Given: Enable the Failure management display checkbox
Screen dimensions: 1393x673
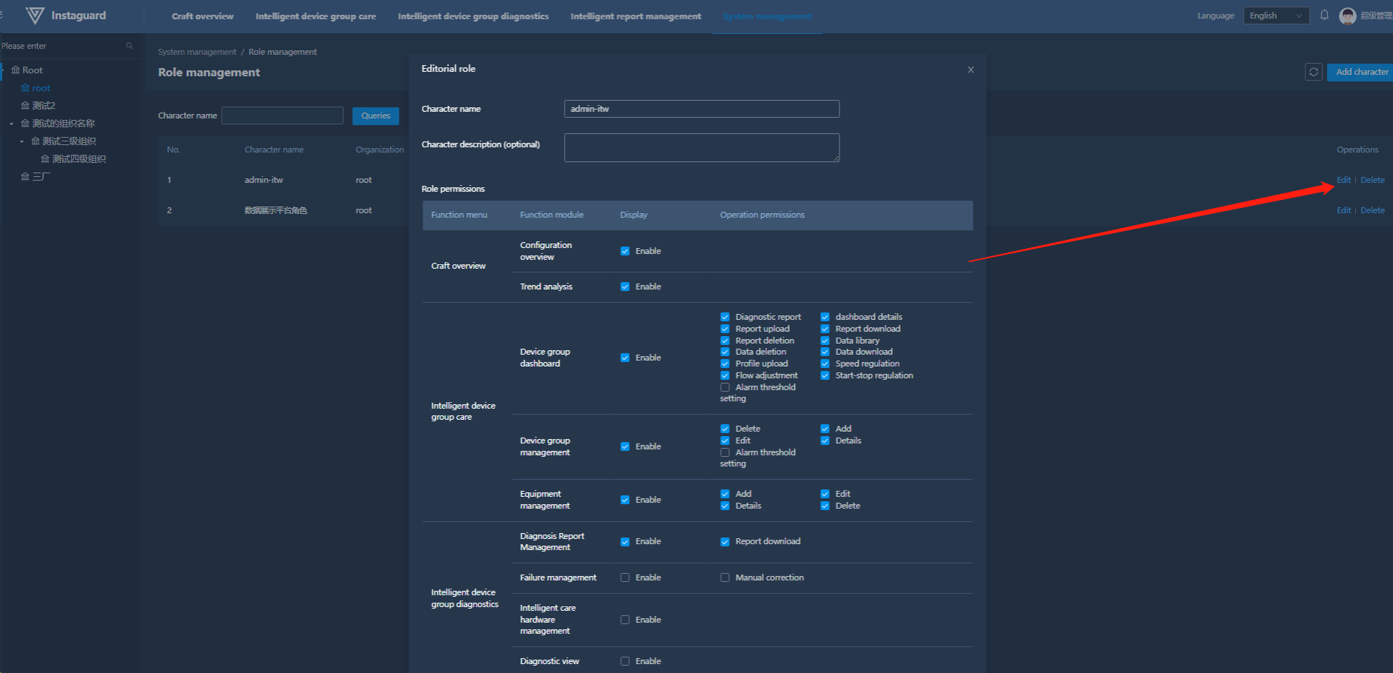Looking at the screenshot, I should pos(625,577).
